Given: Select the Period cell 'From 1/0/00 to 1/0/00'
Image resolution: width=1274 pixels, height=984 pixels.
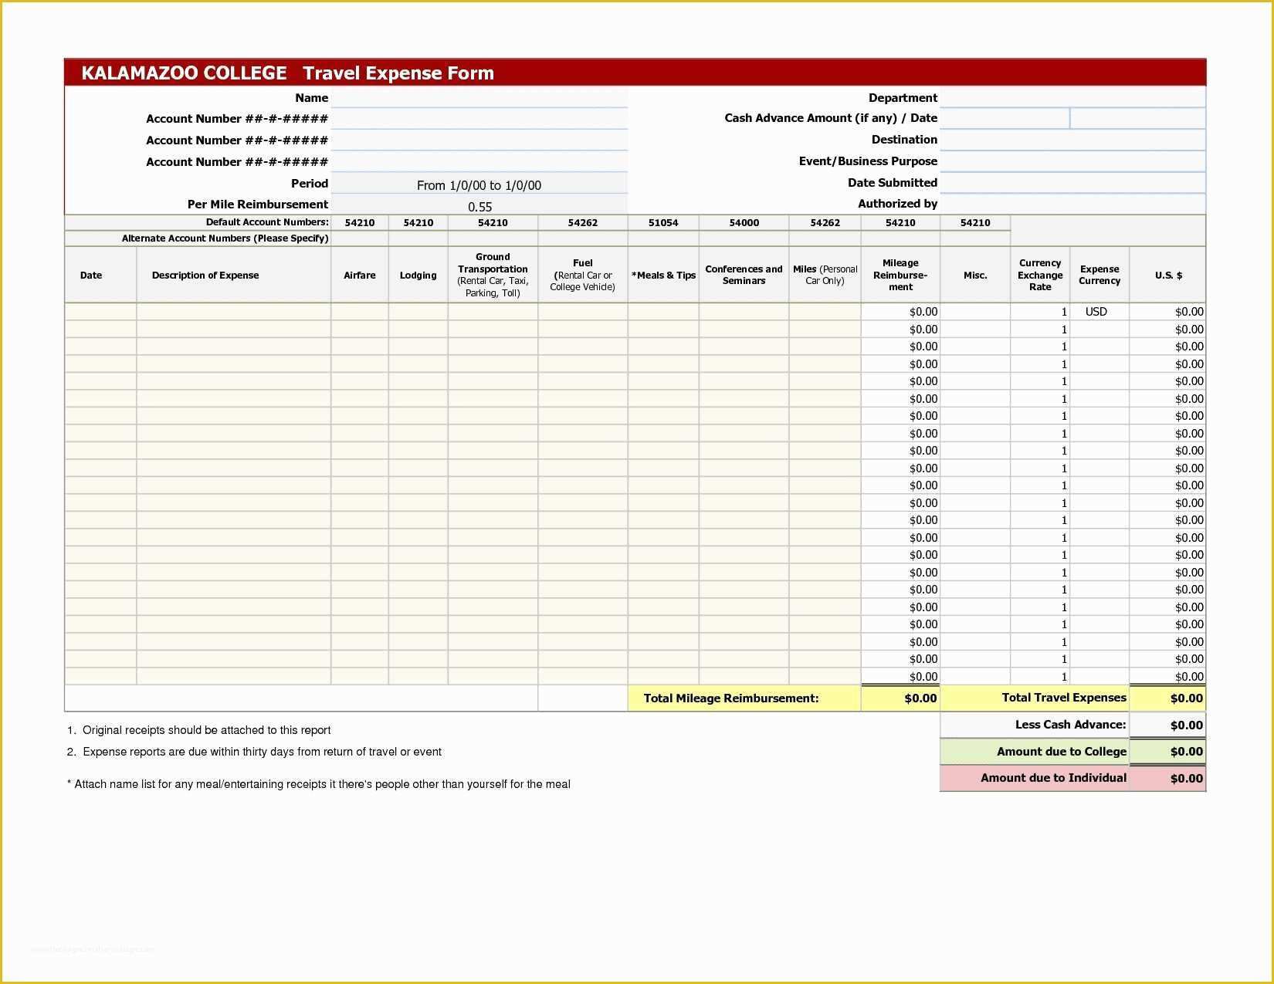Looking at the screenshot, I should coord(479,184).
